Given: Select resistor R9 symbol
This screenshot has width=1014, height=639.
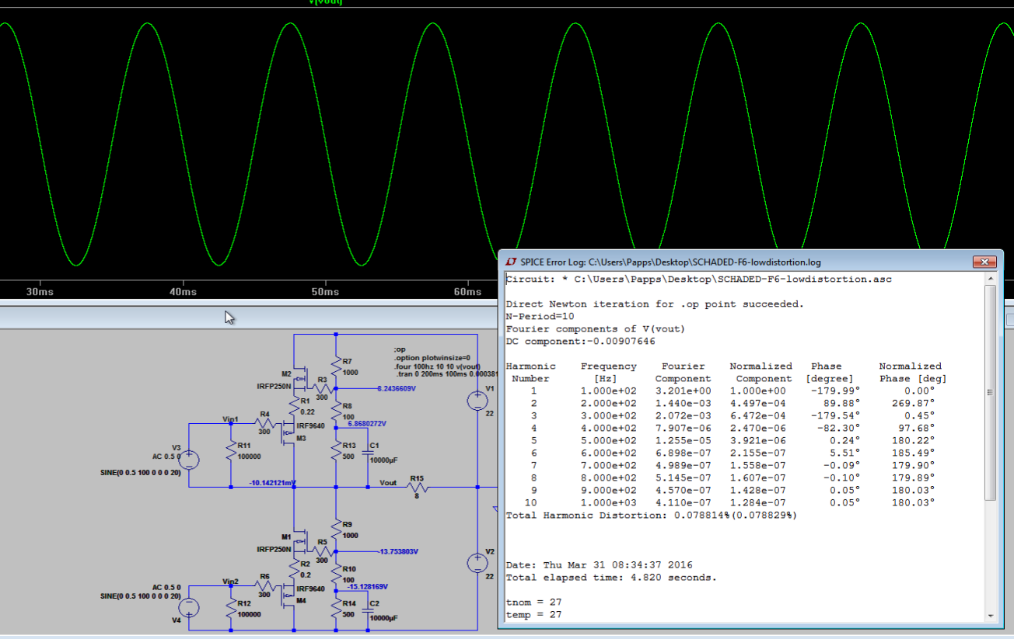Looking at the screenshot, I should pos(335,530).
